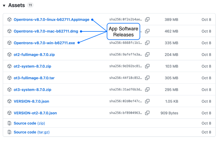Image resolution: width=219 pixels, height=141 pixels.
Task: Click package icon beside ot2-system zip
Action: click(x=9, y=66)
